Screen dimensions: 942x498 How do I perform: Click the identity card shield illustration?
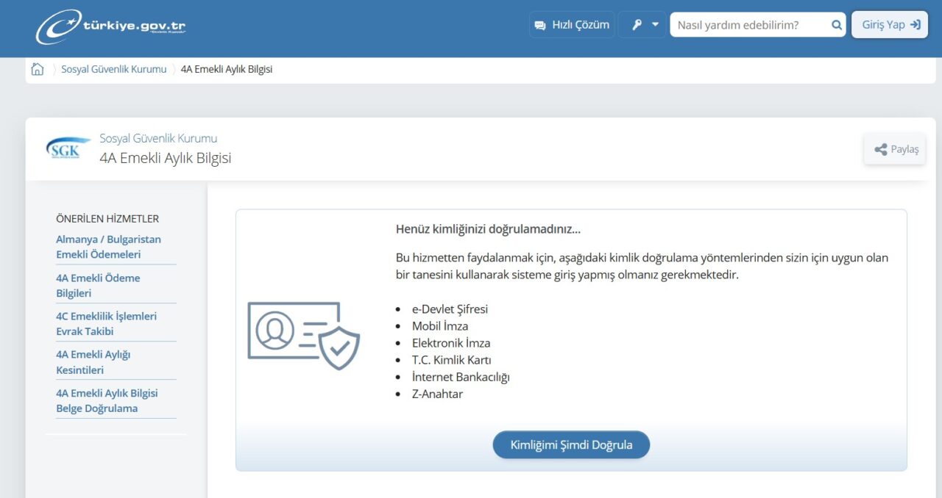tap(303, 336)
